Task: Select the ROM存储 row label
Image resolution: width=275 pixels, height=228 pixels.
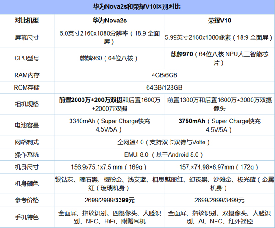Action: tap(27, 87)
